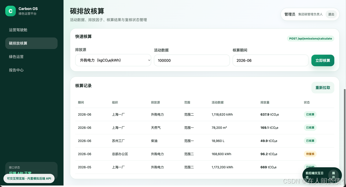
Task: Click the 期间 column header
Action: click(81, 102)
